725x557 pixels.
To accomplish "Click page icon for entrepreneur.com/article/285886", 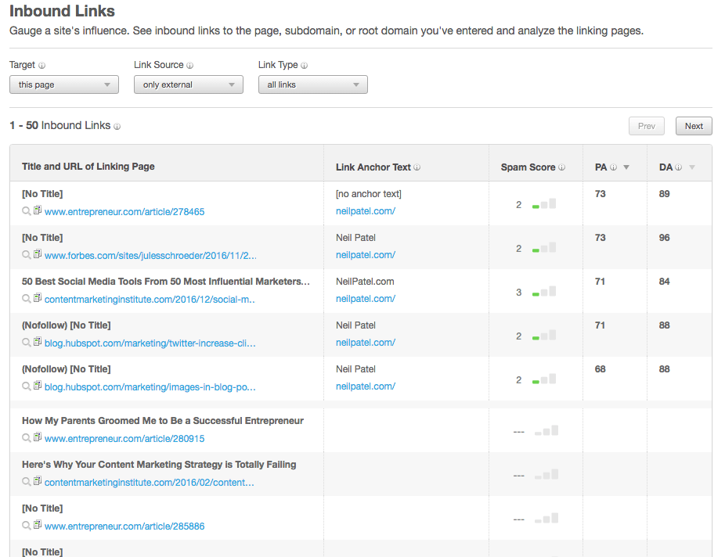I will pos(38,525).
